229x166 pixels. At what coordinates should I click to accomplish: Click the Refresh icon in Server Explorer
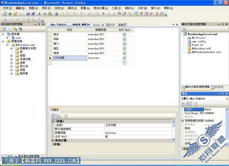pos(4,29)
